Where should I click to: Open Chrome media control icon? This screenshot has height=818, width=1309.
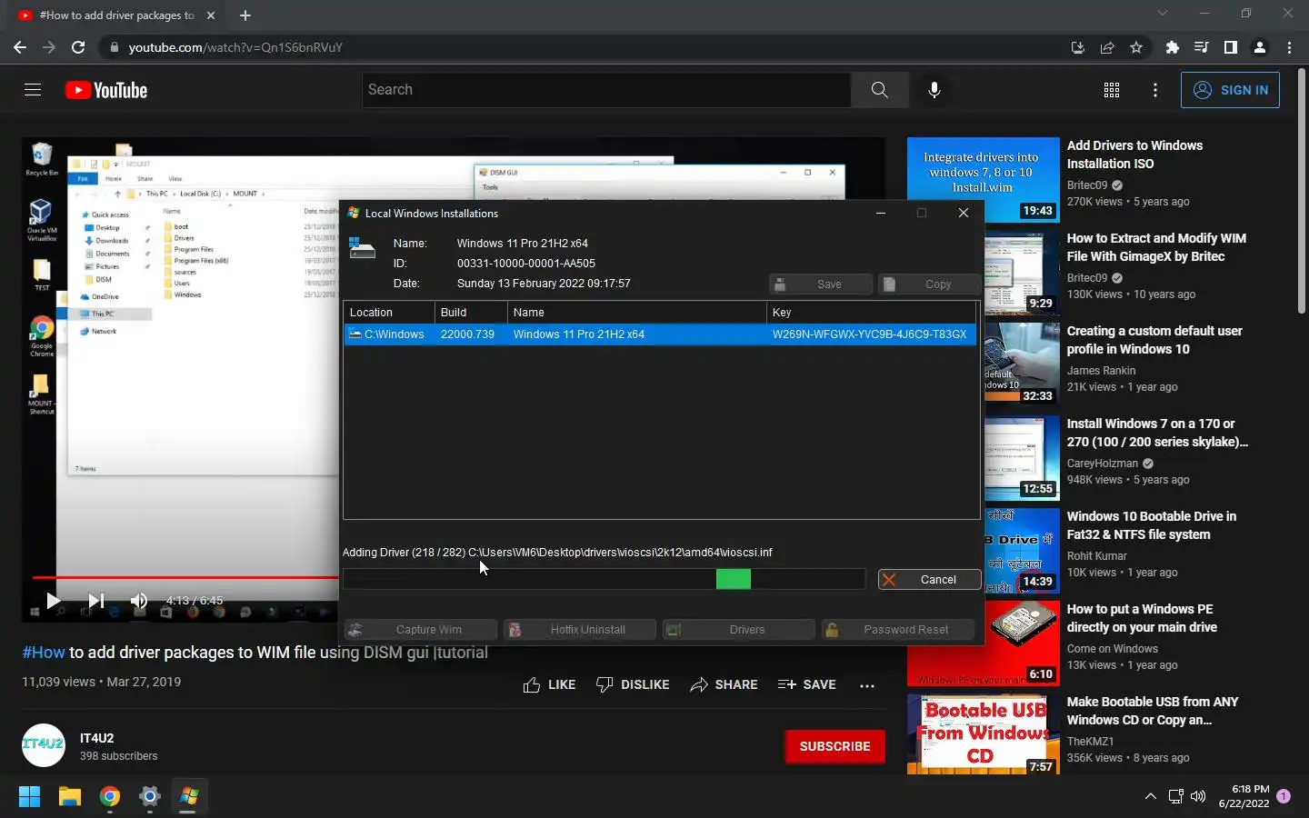(x=1202, y=47)
